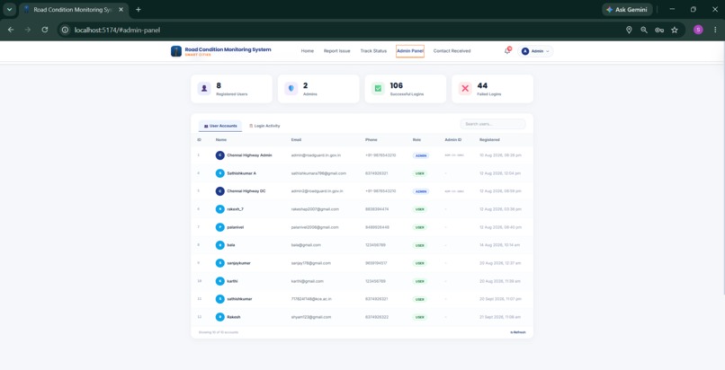Click the avatar next to bala

click(220, 245)
